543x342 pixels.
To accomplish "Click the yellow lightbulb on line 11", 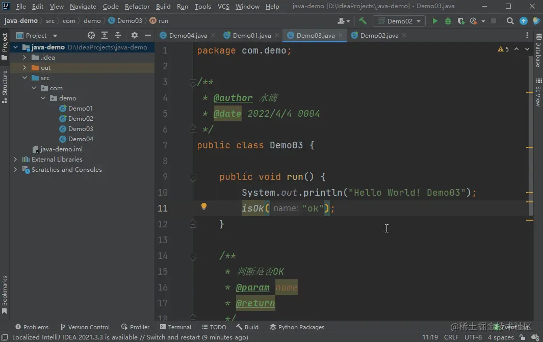I will pyautogui.click(x=203, y=207).
